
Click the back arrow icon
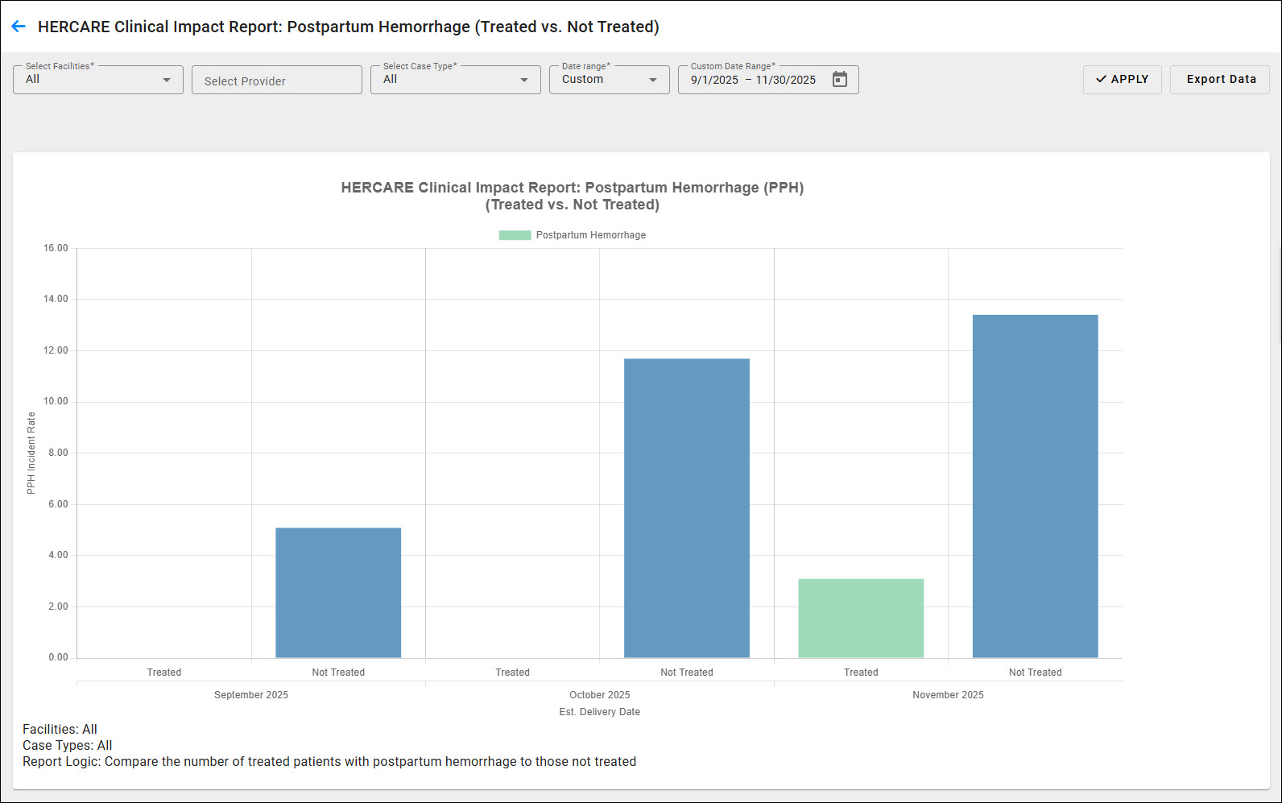tap(19, 27)
